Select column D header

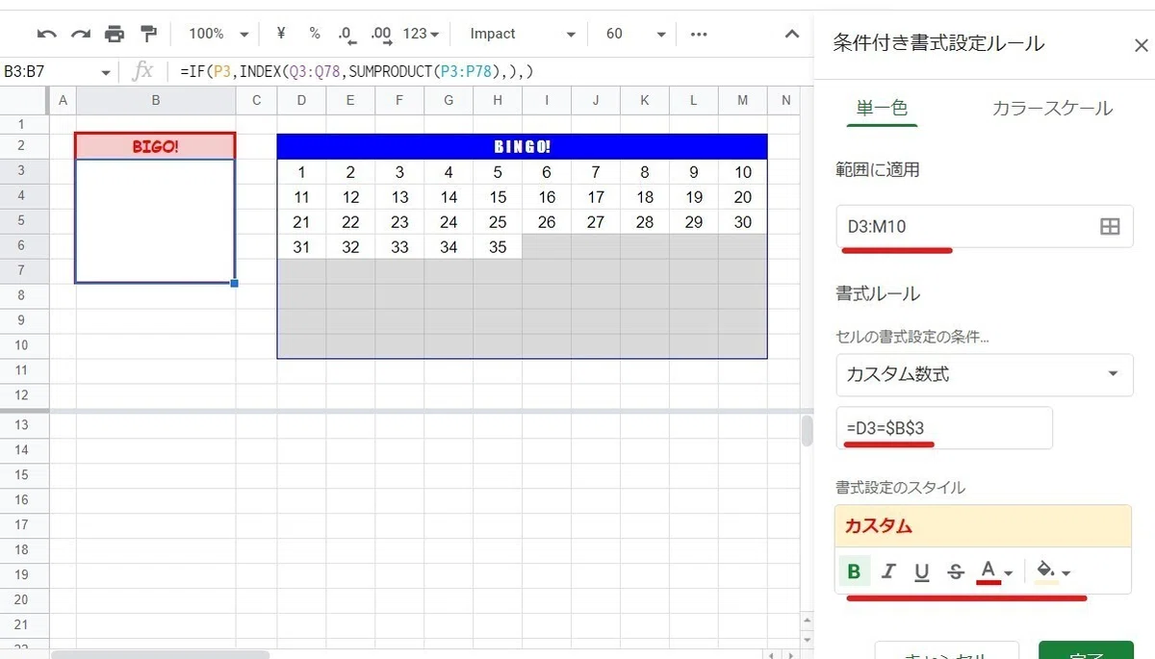coord(301,100)
